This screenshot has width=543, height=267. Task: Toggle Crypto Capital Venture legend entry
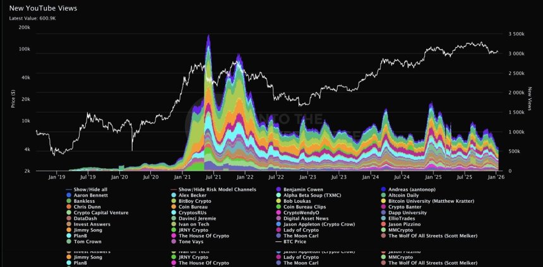97,213
